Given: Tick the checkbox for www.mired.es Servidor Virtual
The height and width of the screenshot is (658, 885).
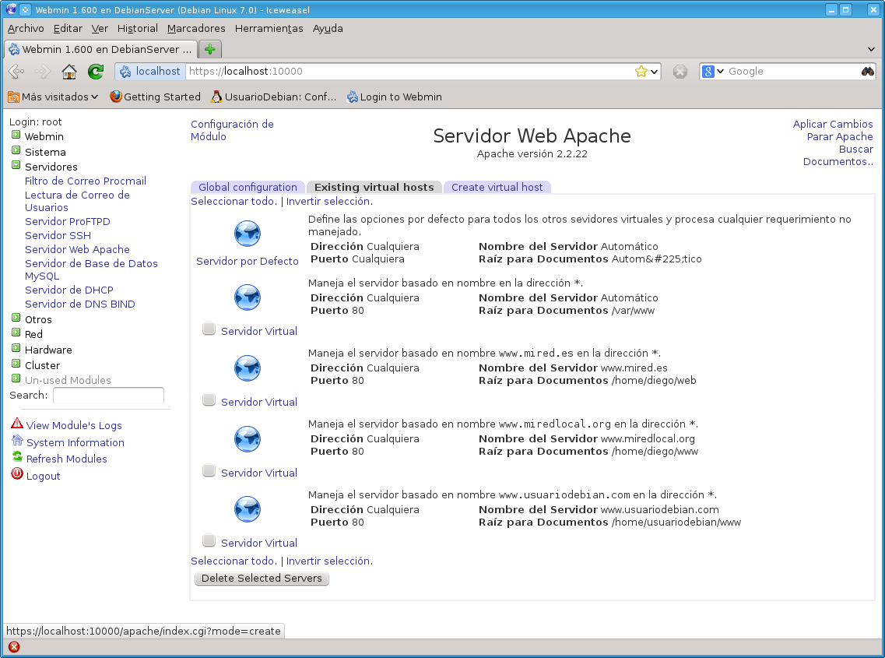Looking at the screenshot, I should pyautogui.click(x=209, y=400).
